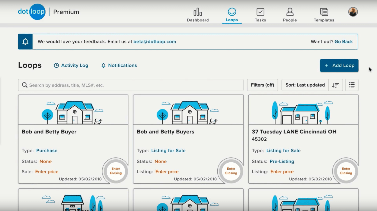
Task: Click the Activity Log clock icon
Action: click(56, 65)
